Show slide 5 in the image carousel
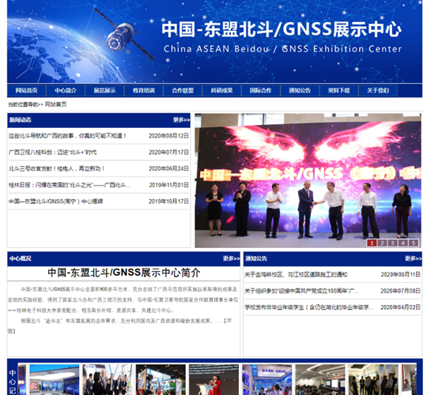The width and height of the screenshot is (427, 395). point(414,243)
